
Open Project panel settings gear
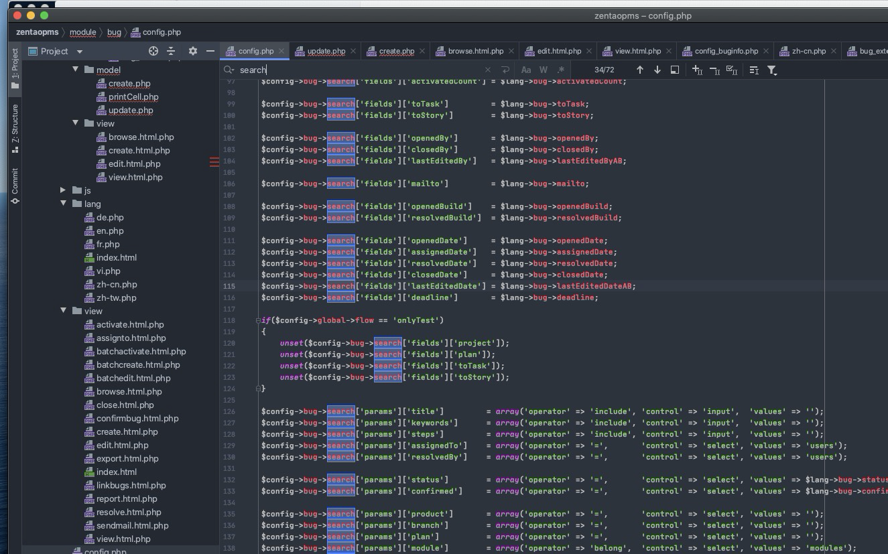(193, 51)
